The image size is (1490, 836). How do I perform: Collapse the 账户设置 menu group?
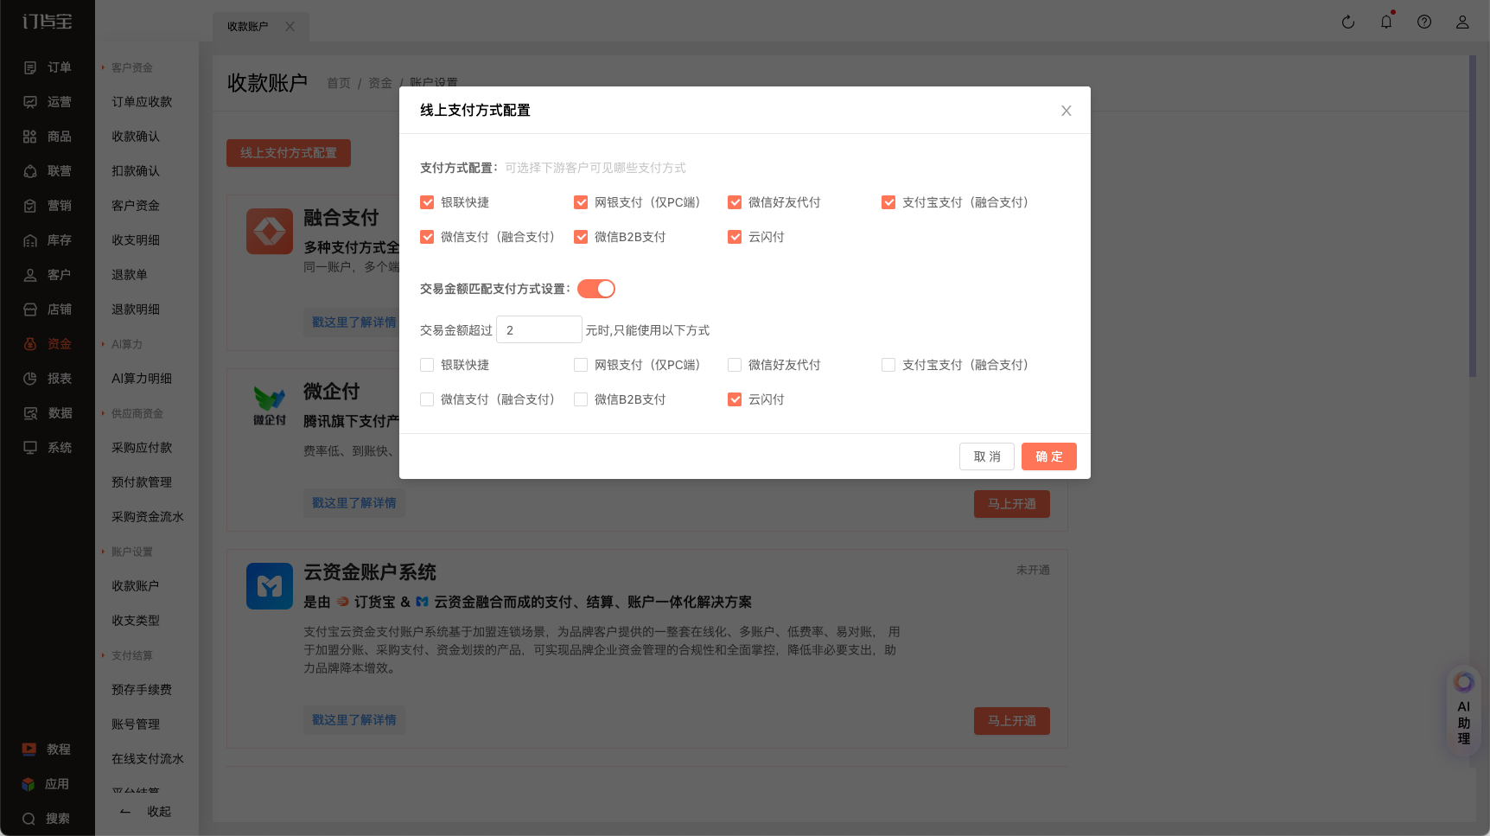click(x=128, y=552)
